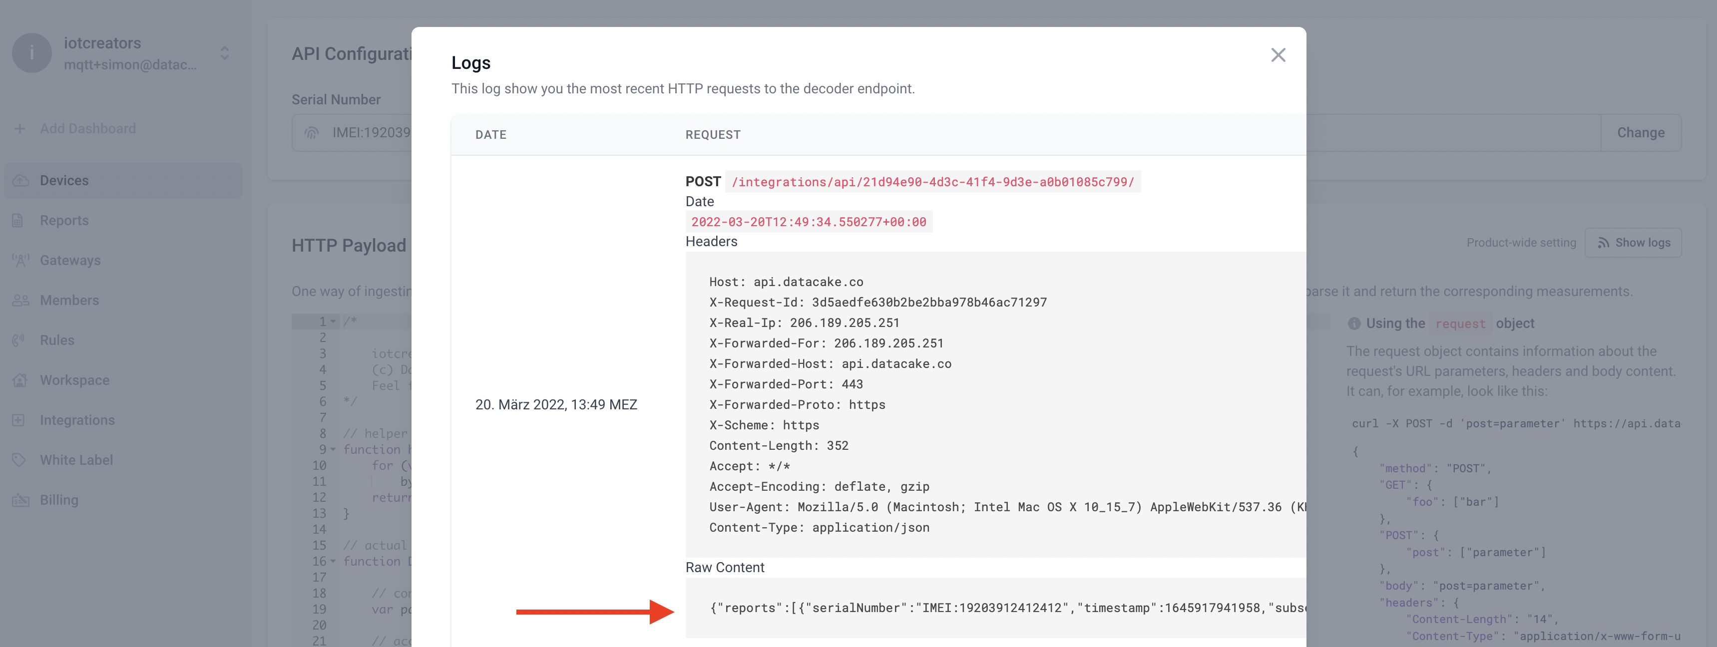The width and height of the screenshot is (1717, 647).
Task: Click the iotcreators workspace avatar
Action: tap(31, 52)
